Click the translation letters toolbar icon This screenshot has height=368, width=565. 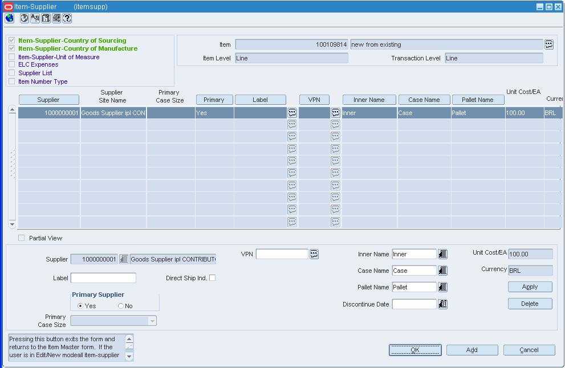pyautogui.click(x=35, y=18)
